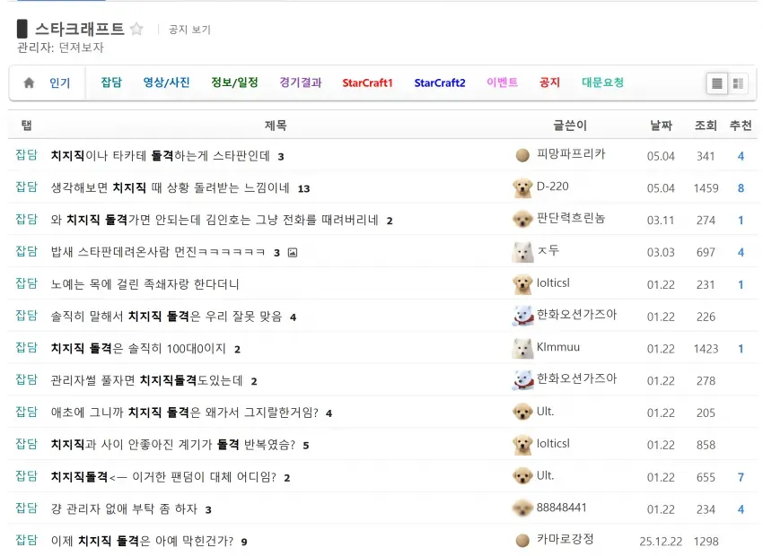Click the 공지 보기 link
This screenshot has width=763, height=556.
point(189,30)
